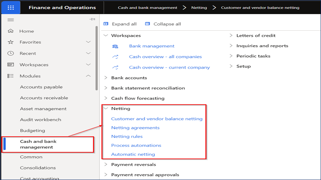Expand Cash flow forecasting group
Viewport: 321px width, 180px height.
[106, 98]
